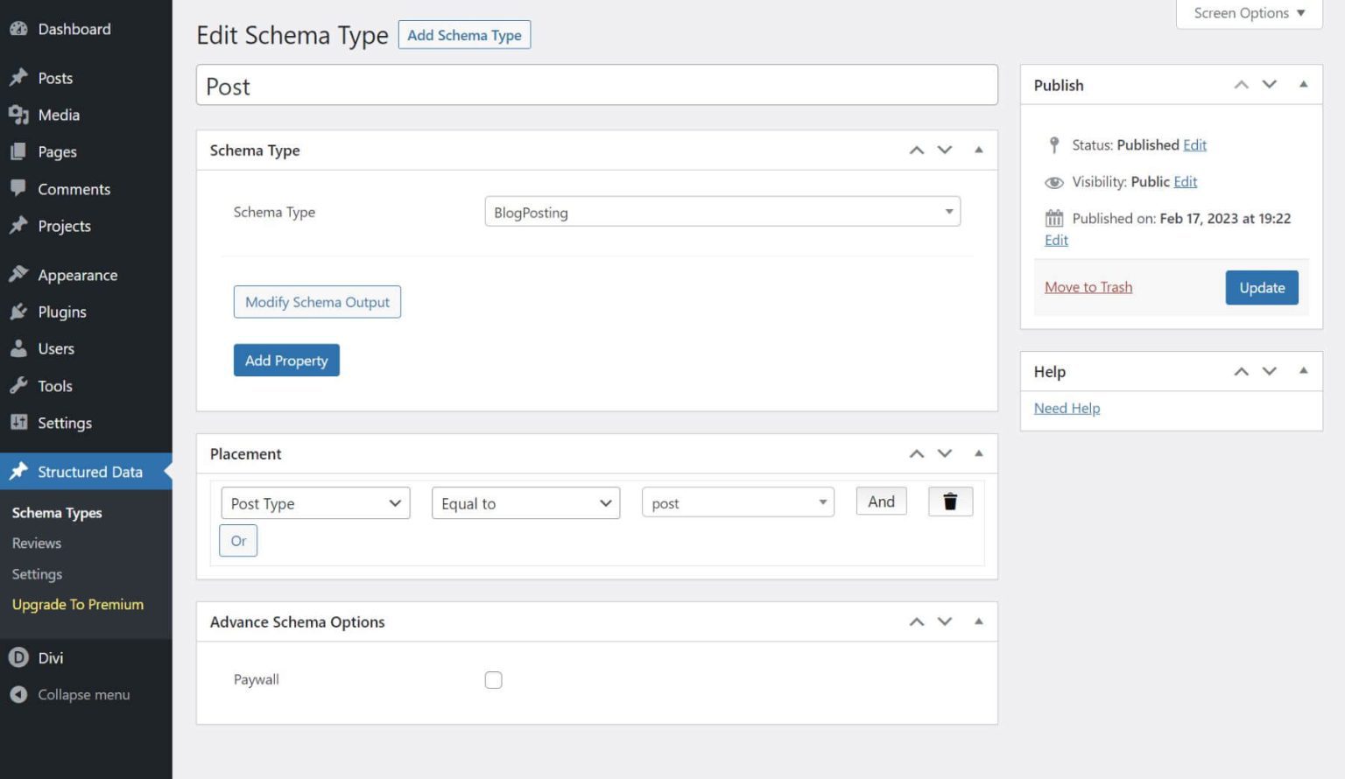
Task: Collapse the Advance Schema Options panel
Action: click(977, 621)
